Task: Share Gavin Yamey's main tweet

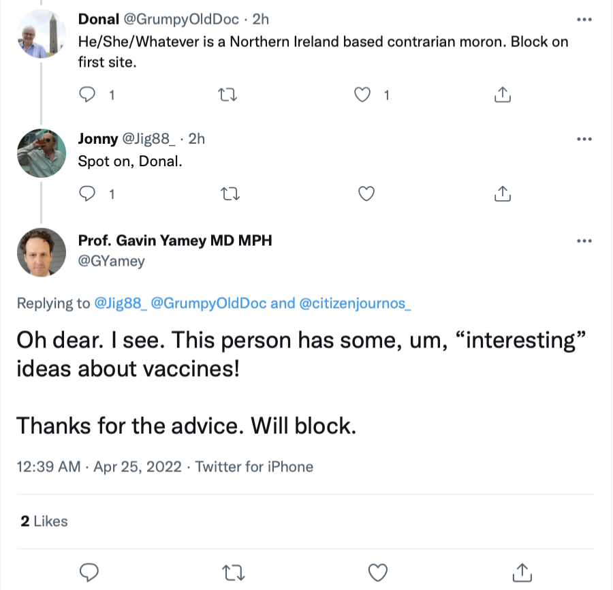Action: click(522, 572)
